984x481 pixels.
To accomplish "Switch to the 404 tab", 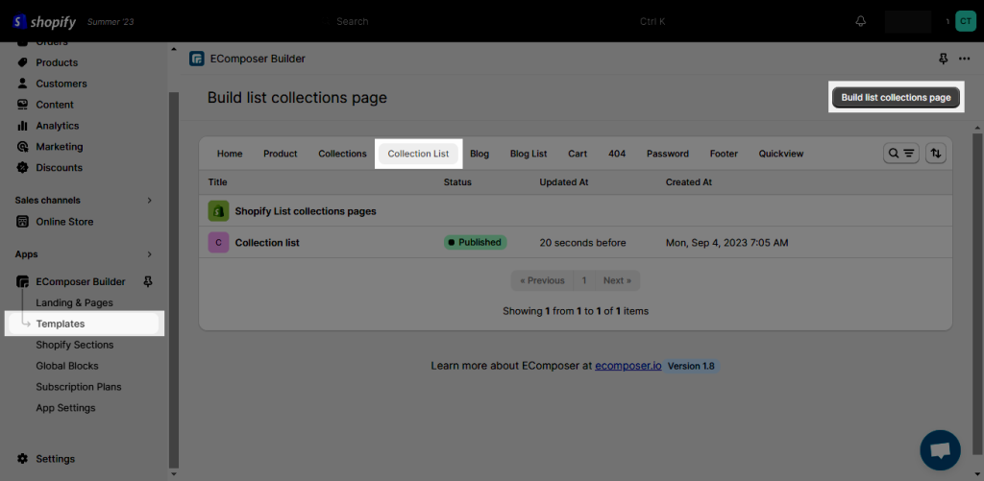I will 617,154.
